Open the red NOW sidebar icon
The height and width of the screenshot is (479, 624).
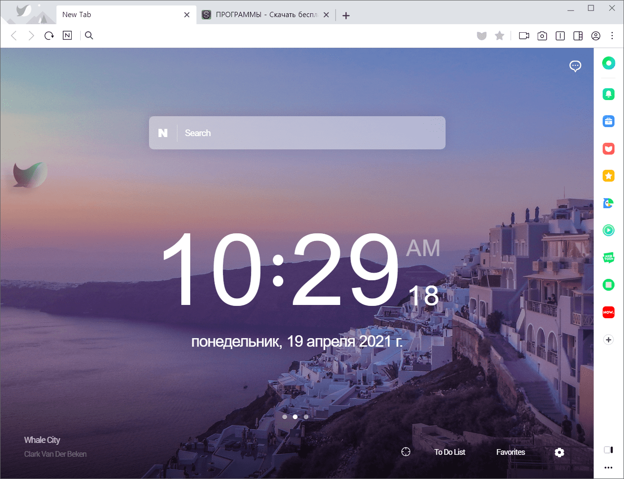click(x=608, y=313)
